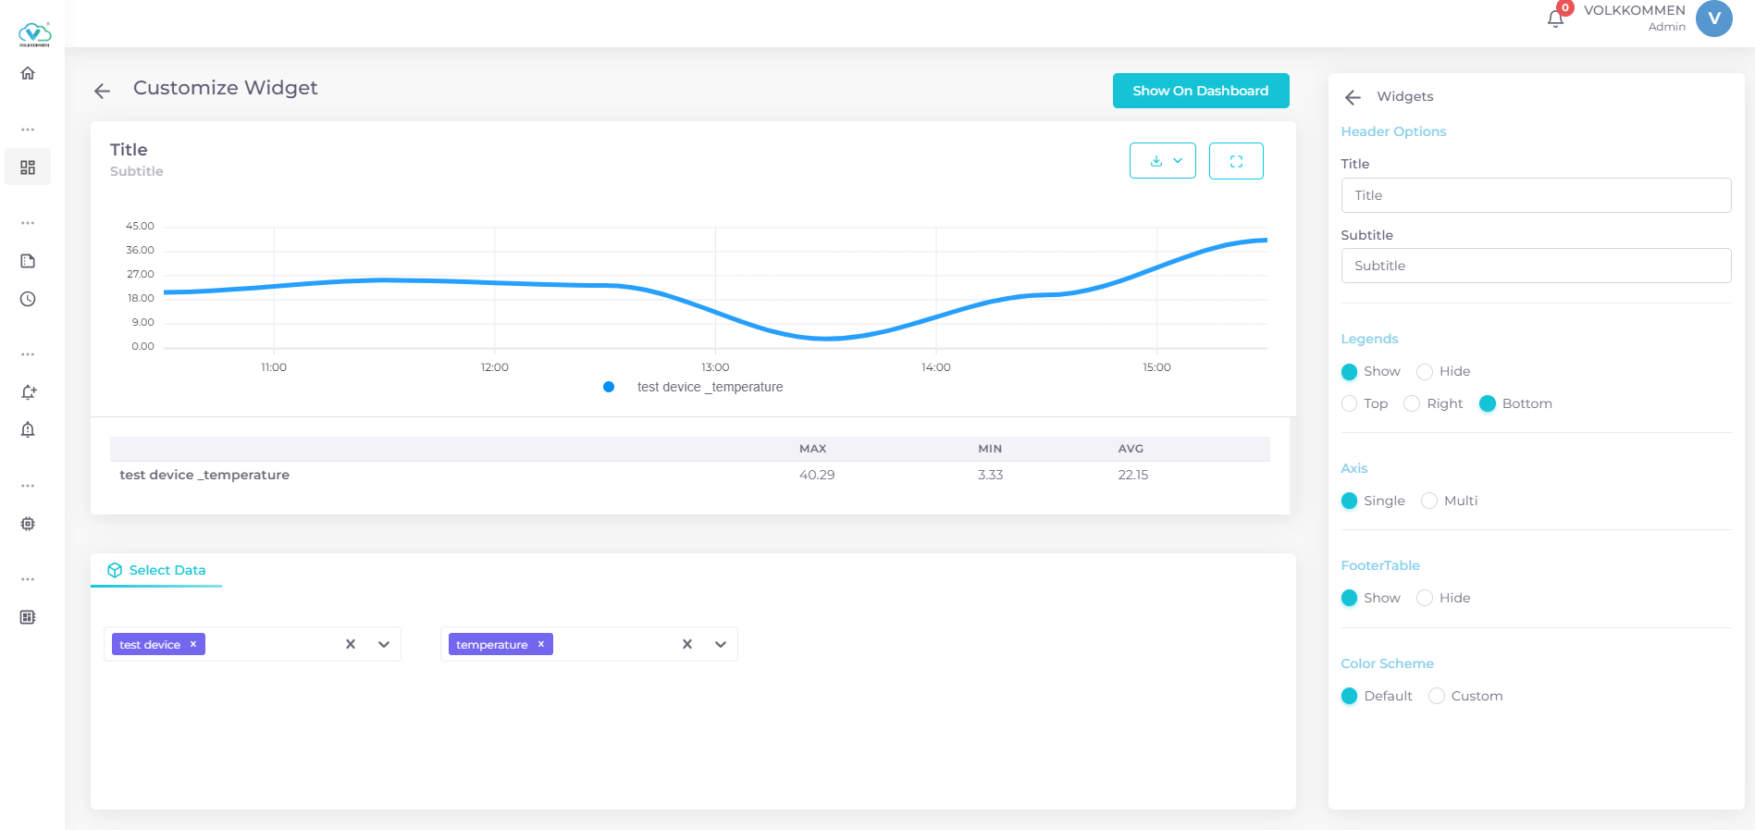Select Multi axis option
The image size is (1755, 830).
tap(1429, 502)
